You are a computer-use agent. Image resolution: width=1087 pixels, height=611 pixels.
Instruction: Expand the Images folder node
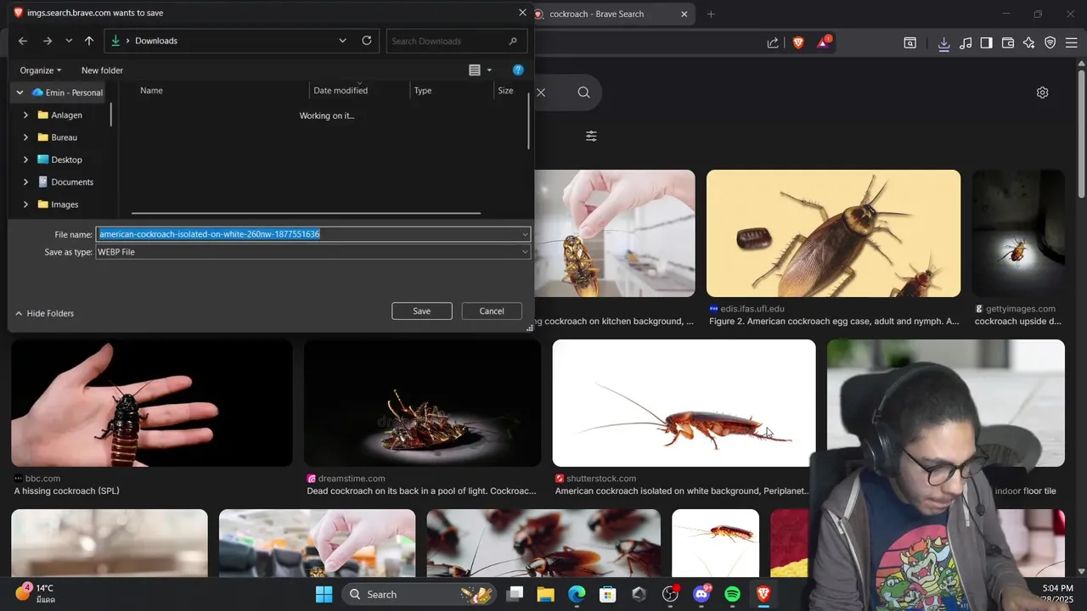pos(25,205)
